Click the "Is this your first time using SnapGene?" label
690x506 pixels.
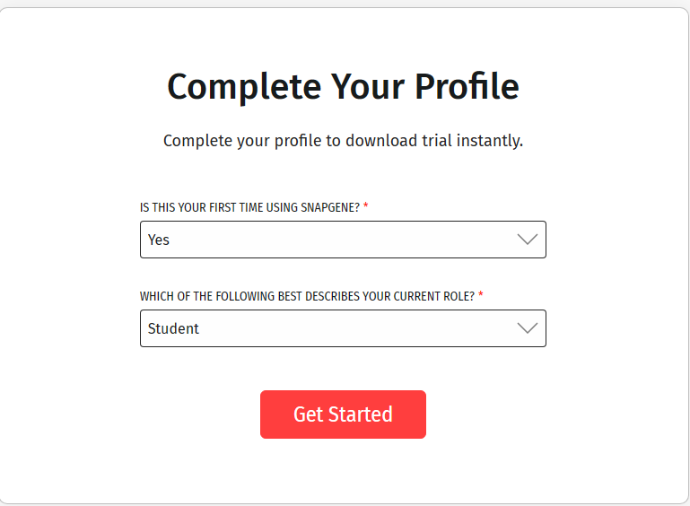249,207
